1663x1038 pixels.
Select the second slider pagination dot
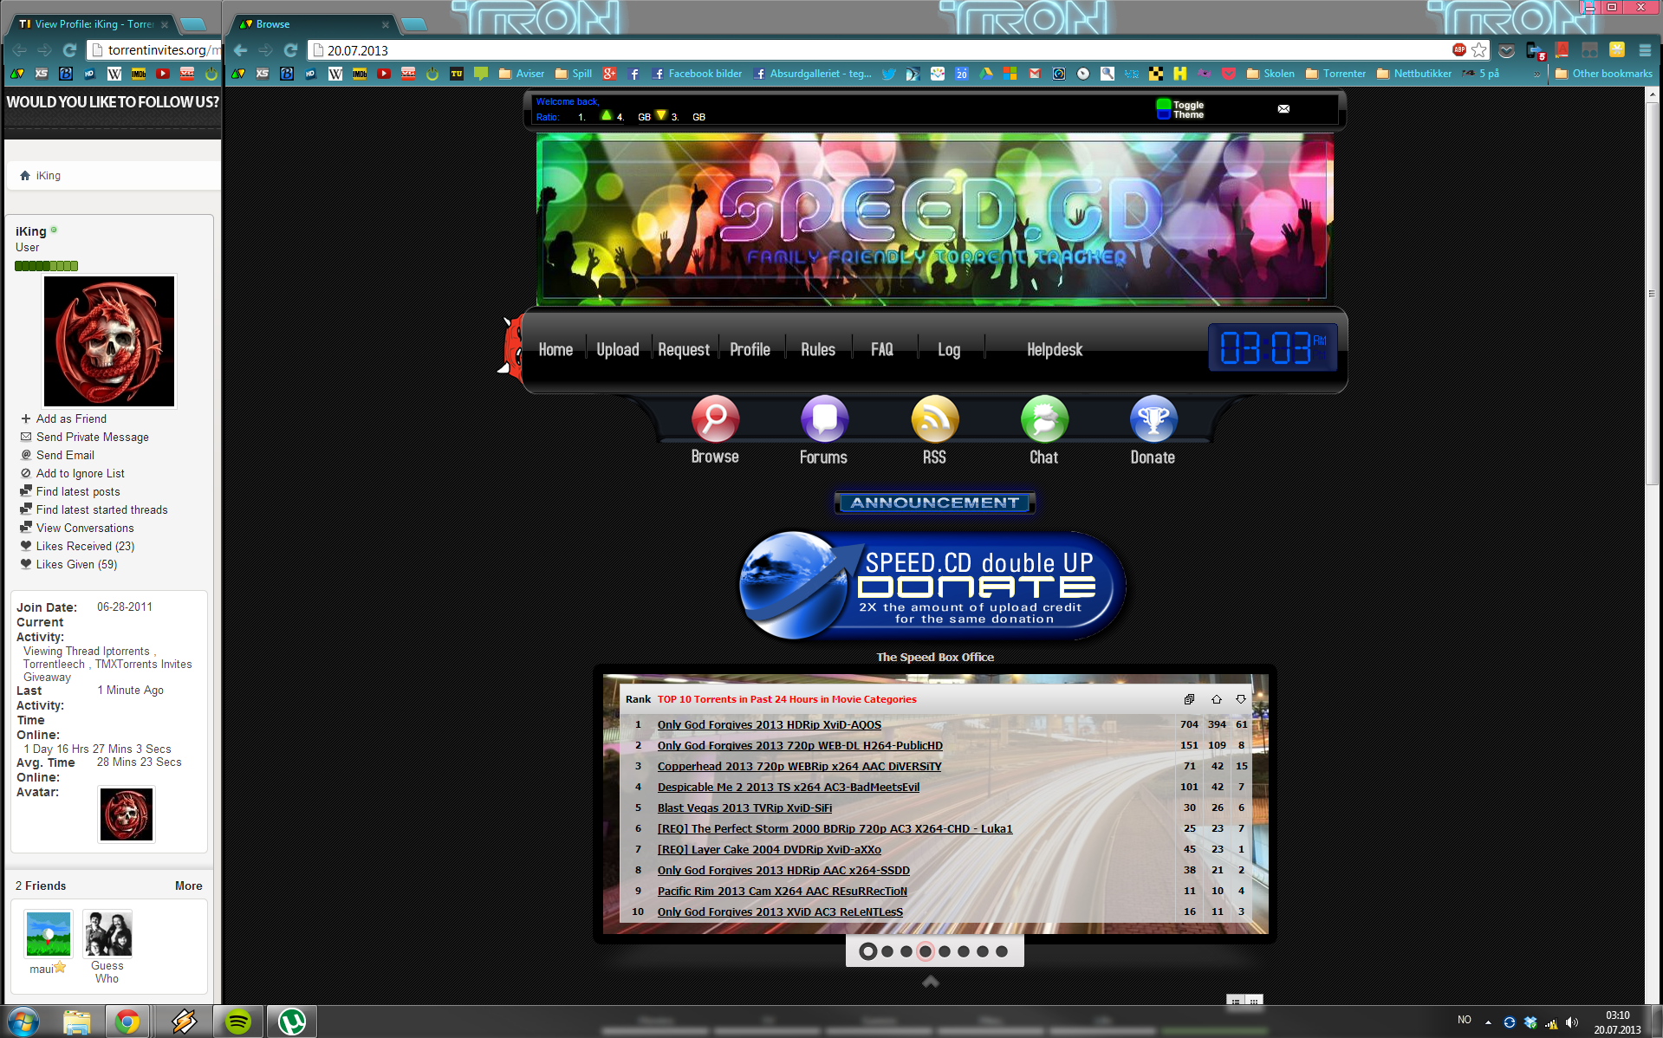887,951
